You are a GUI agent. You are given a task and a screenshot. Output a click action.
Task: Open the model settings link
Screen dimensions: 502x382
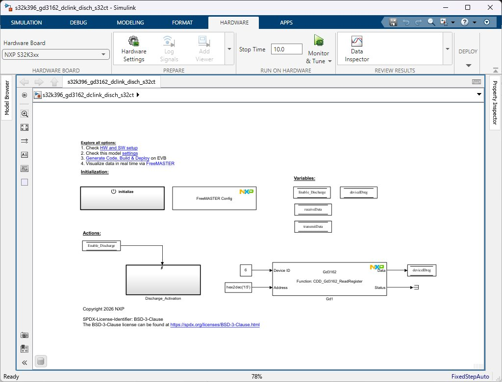click(x=130, y=153)
